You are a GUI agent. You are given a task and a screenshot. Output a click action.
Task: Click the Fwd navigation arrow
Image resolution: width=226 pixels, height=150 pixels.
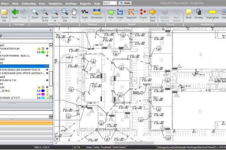pyautogui.click(x=24, y=12)
